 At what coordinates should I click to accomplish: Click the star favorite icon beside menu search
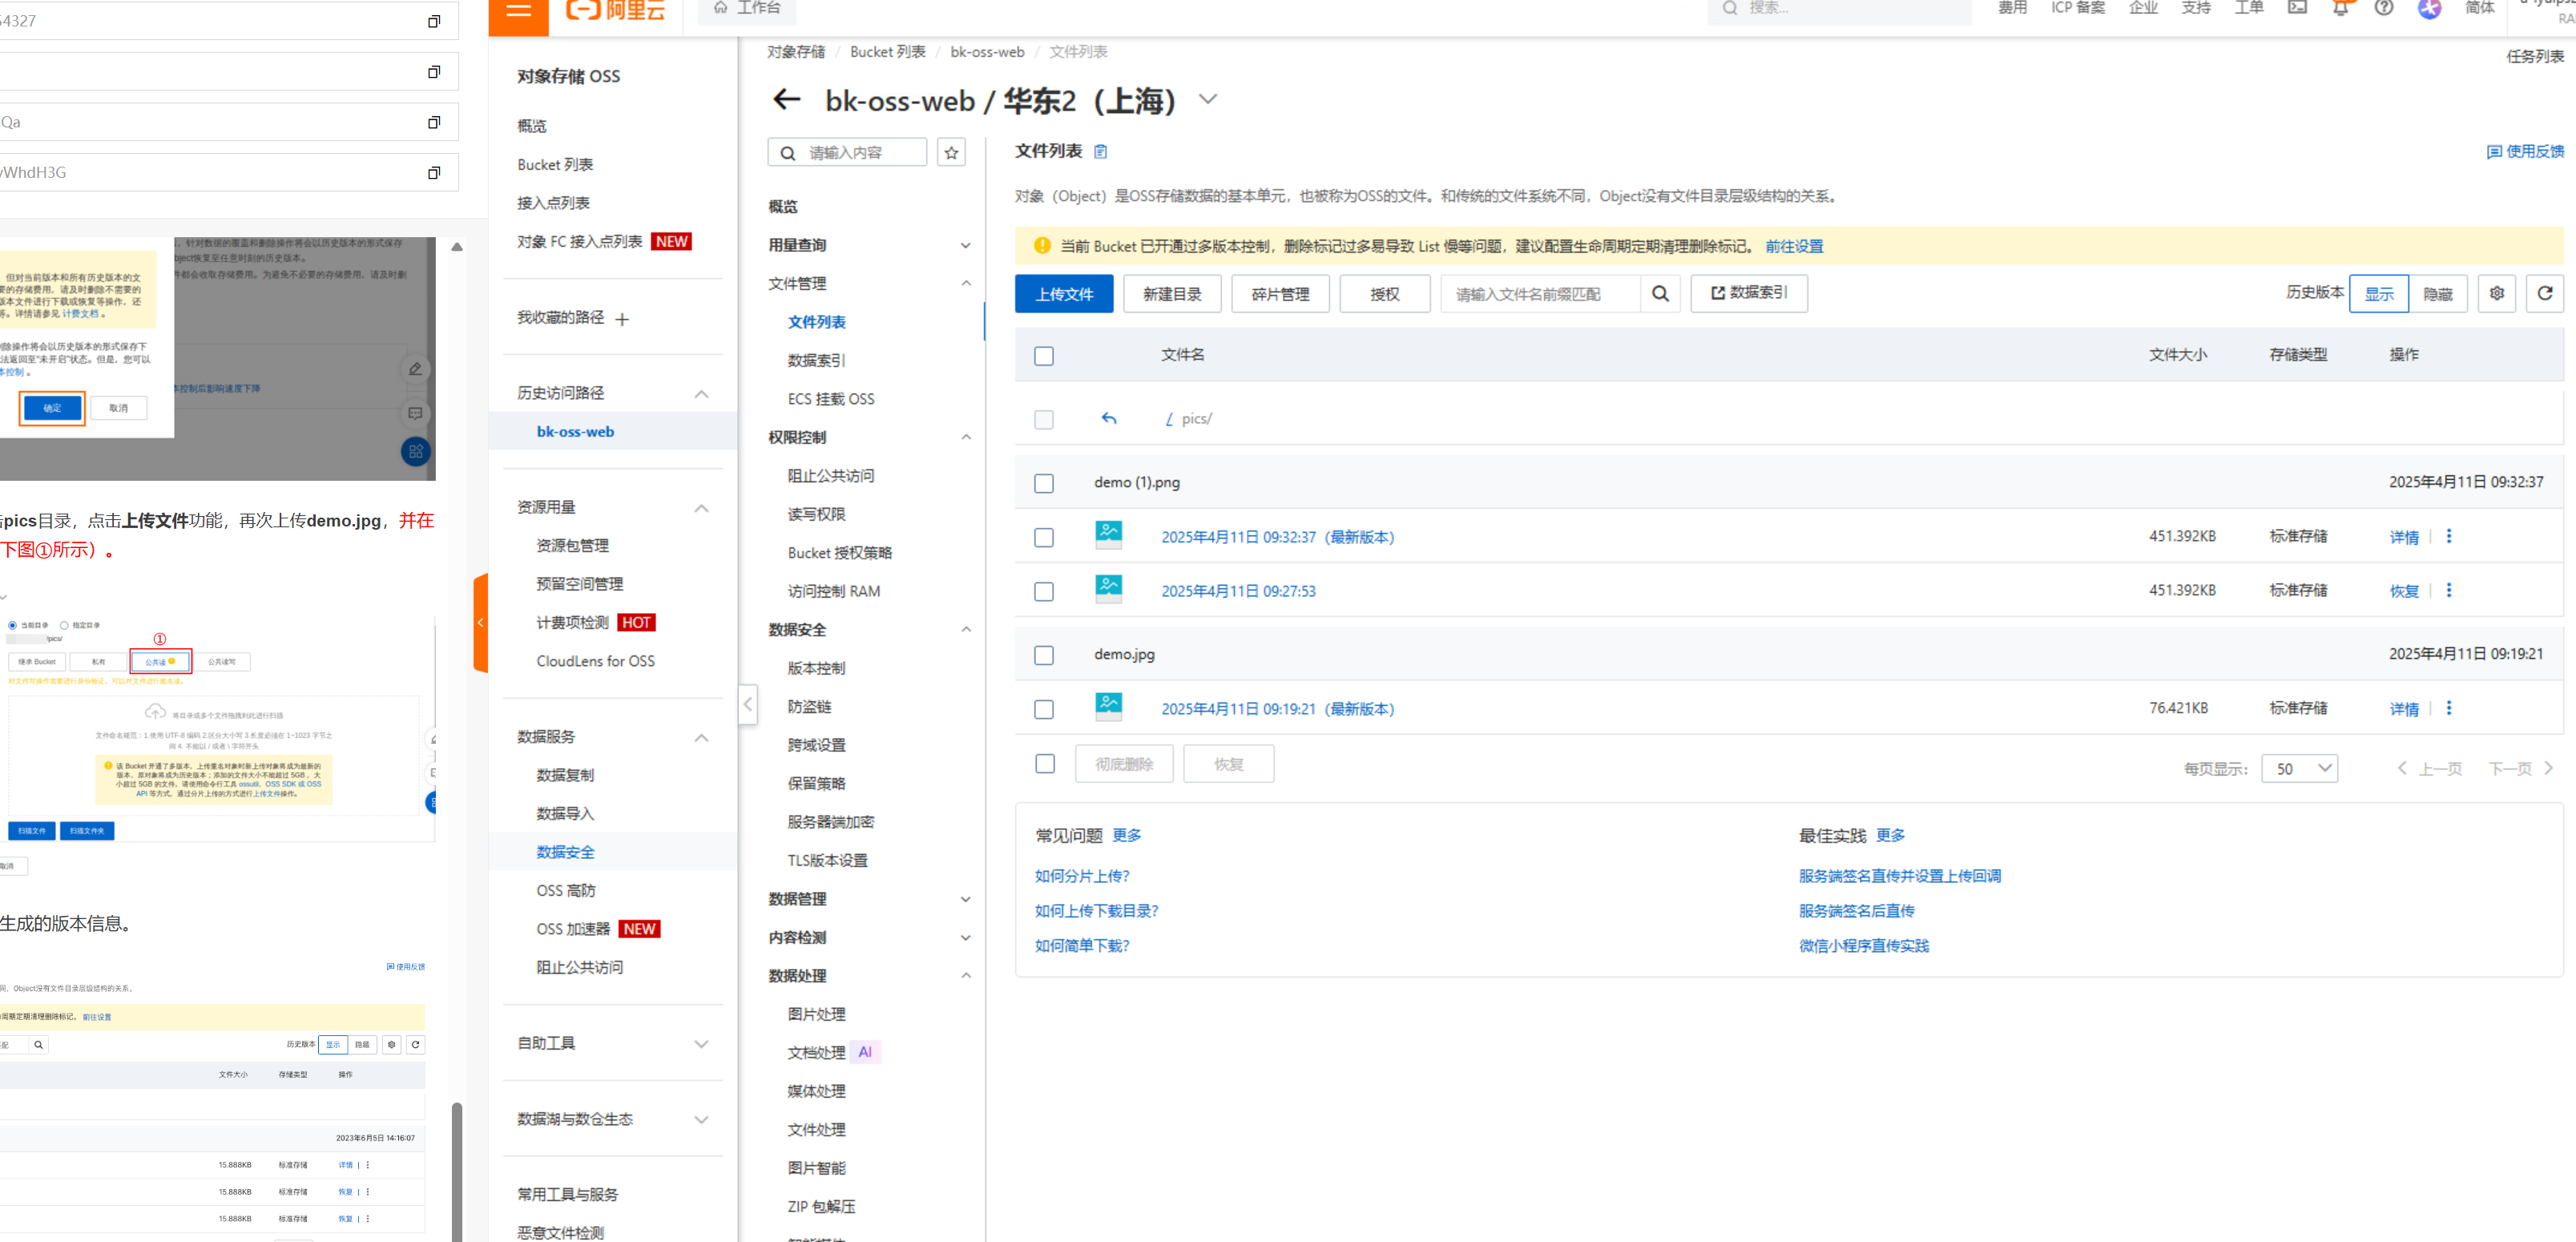(951, 153)
